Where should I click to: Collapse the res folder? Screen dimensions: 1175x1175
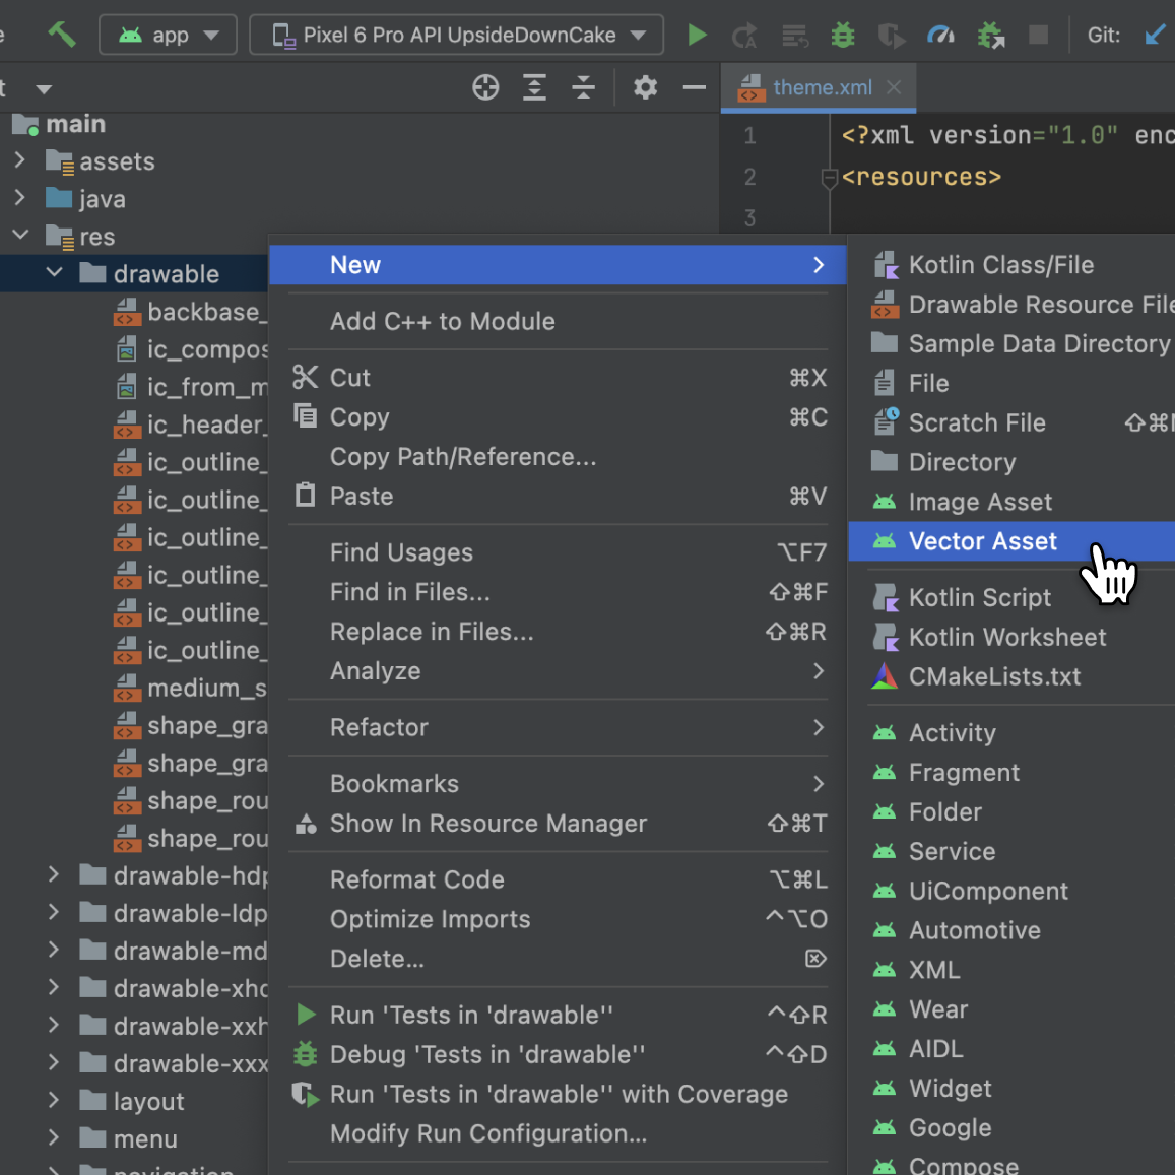(x=20, y=236)
